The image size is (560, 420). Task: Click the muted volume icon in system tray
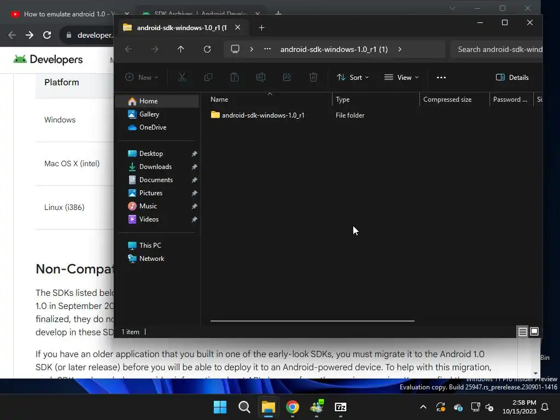click(489, 407)
